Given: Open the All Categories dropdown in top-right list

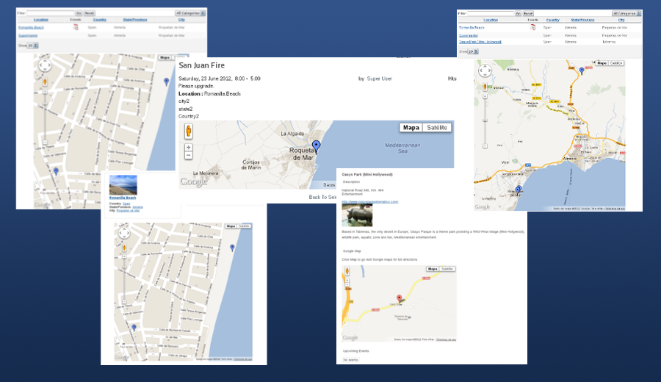Looking at the screenshot, I should pyautogui.click(x=625, y=13).
